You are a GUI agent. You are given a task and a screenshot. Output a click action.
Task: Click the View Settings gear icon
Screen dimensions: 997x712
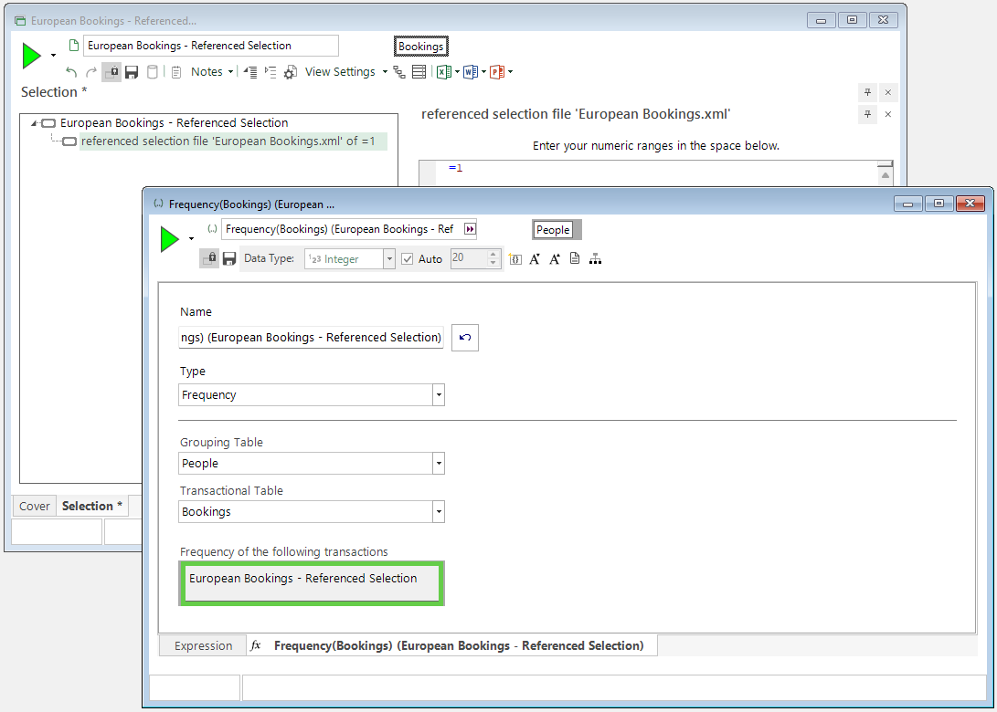[291, 72]
